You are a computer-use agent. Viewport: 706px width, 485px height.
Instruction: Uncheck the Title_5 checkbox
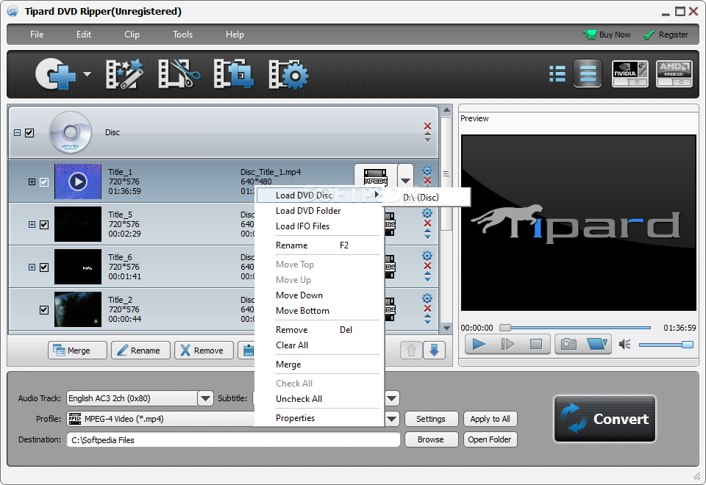[44, 225]
